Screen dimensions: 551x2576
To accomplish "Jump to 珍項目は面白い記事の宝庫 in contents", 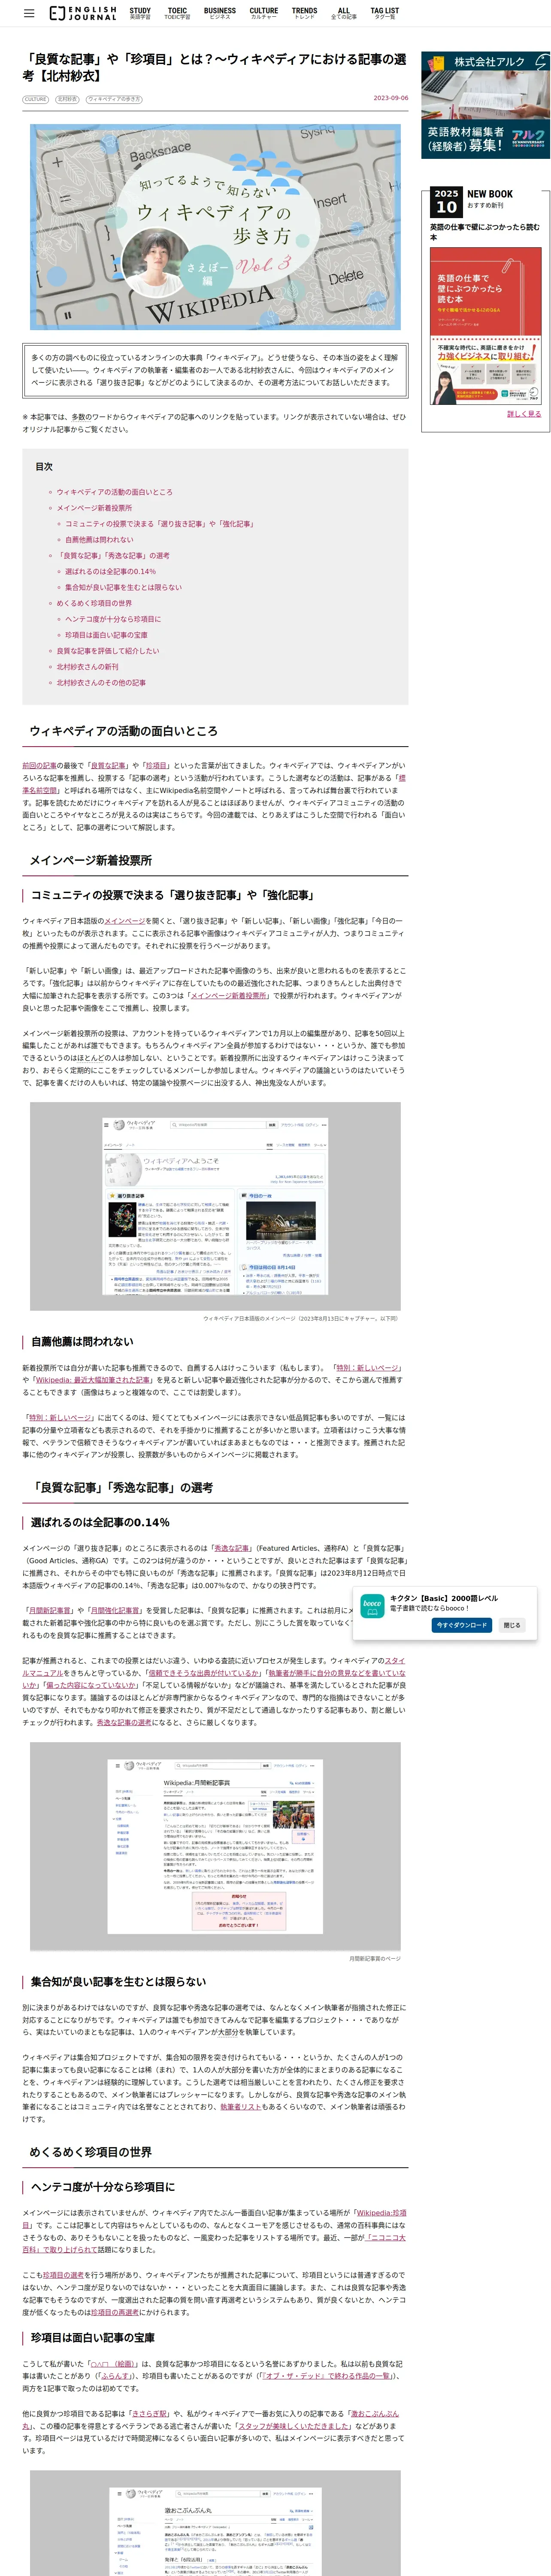I will [x=106, y=635].
